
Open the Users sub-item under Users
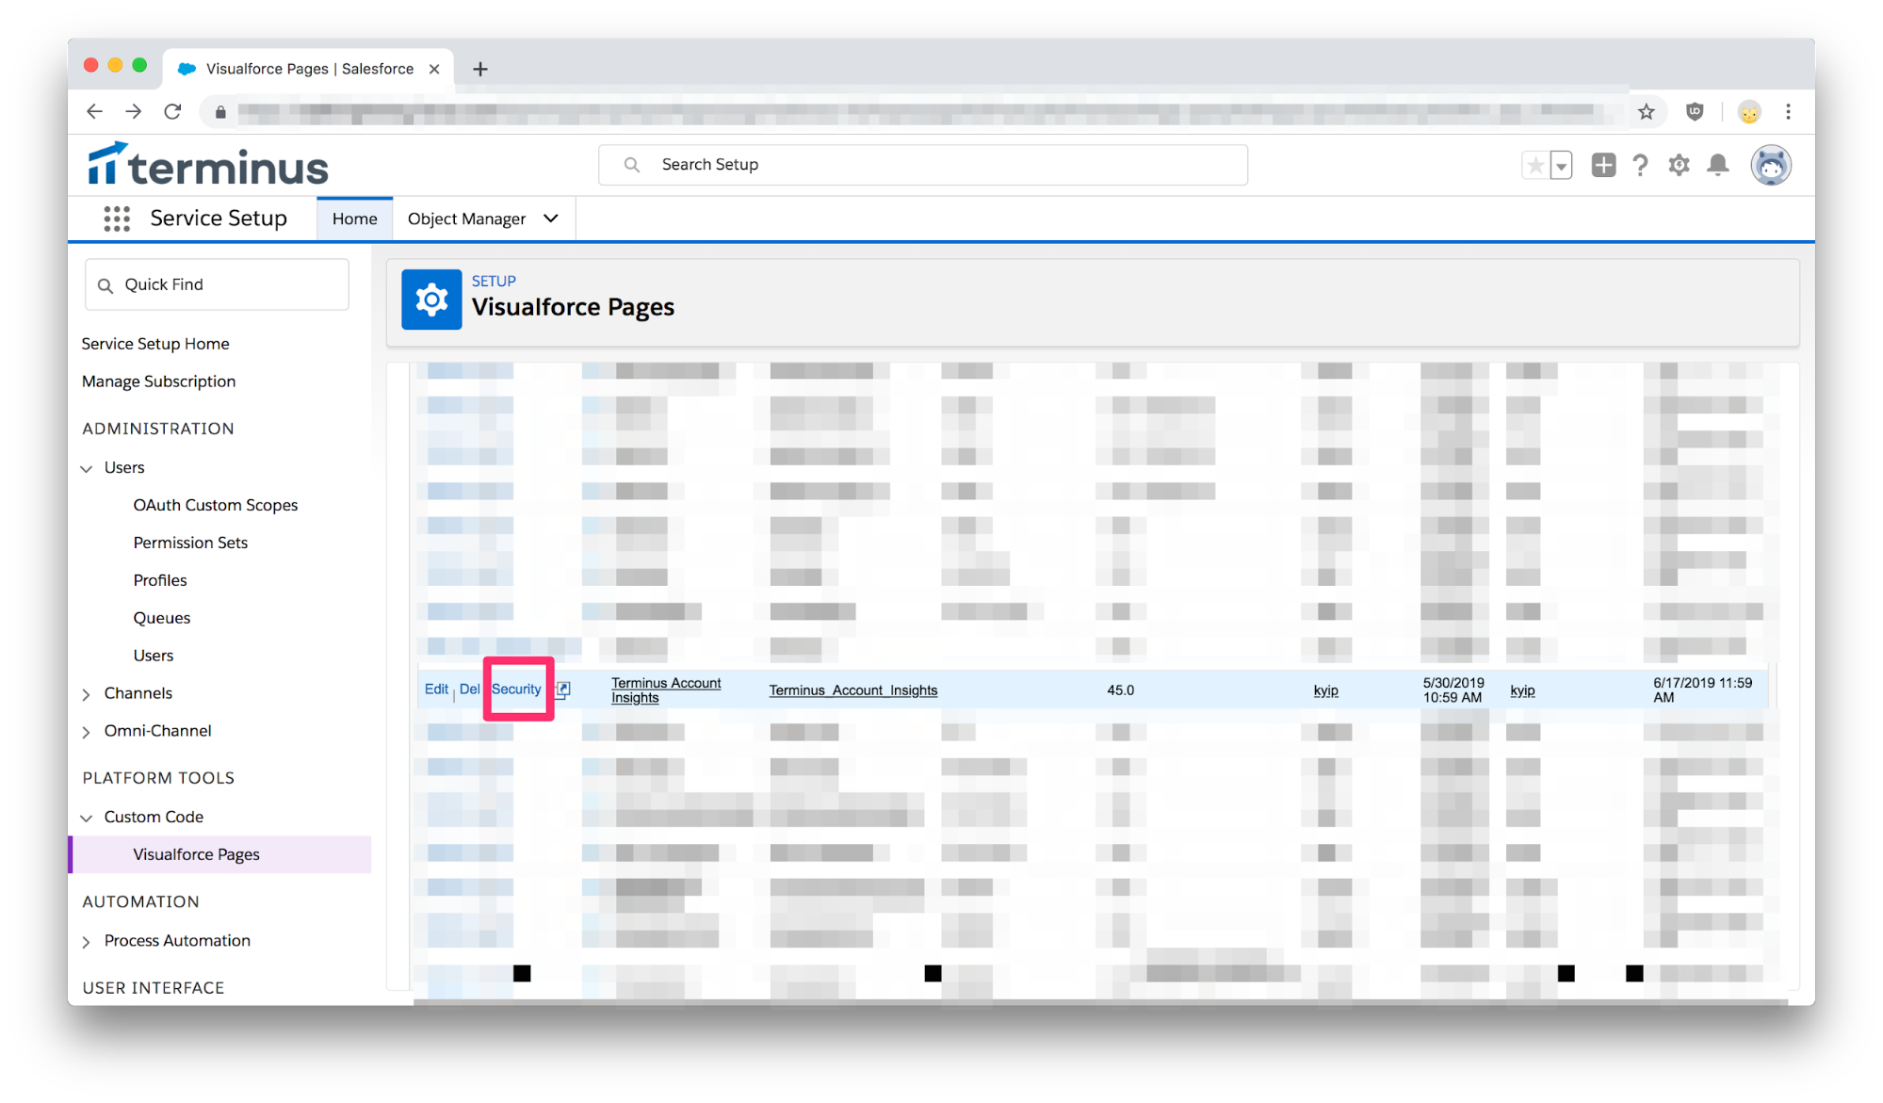pos(153,656)
